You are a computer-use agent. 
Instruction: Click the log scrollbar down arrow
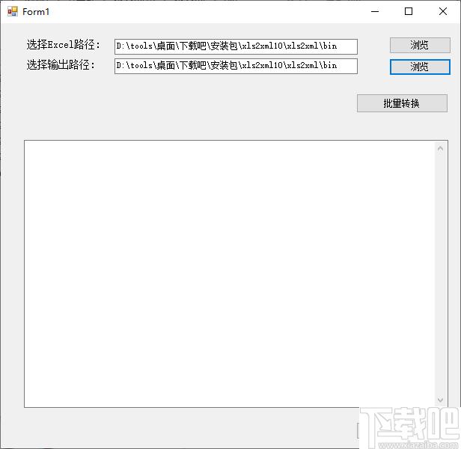[x=440, y=400]
